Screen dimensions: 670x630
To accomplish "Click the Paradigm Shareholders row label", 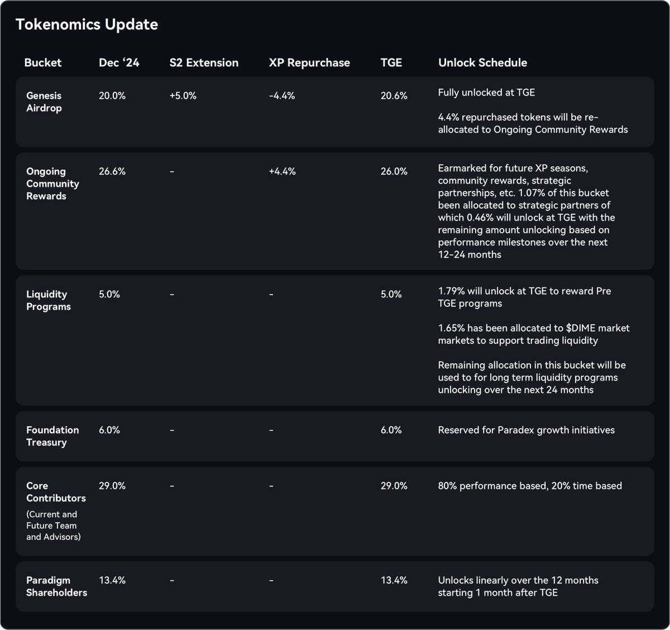I will pyautogui.click(x=56, y=586).
